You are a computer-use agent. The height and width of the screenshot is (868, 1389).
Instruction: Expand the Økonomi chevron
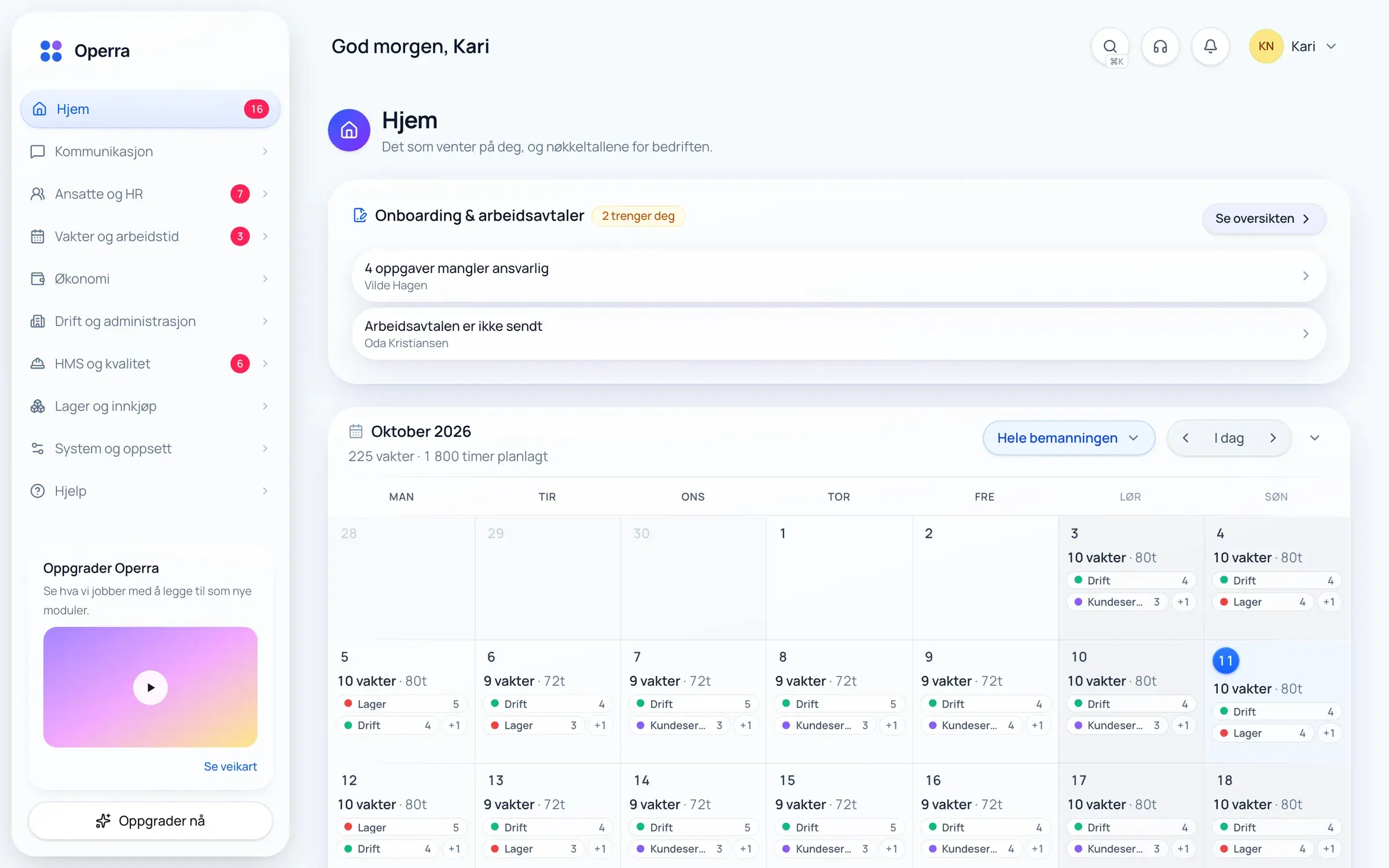[x=265, y=279]
